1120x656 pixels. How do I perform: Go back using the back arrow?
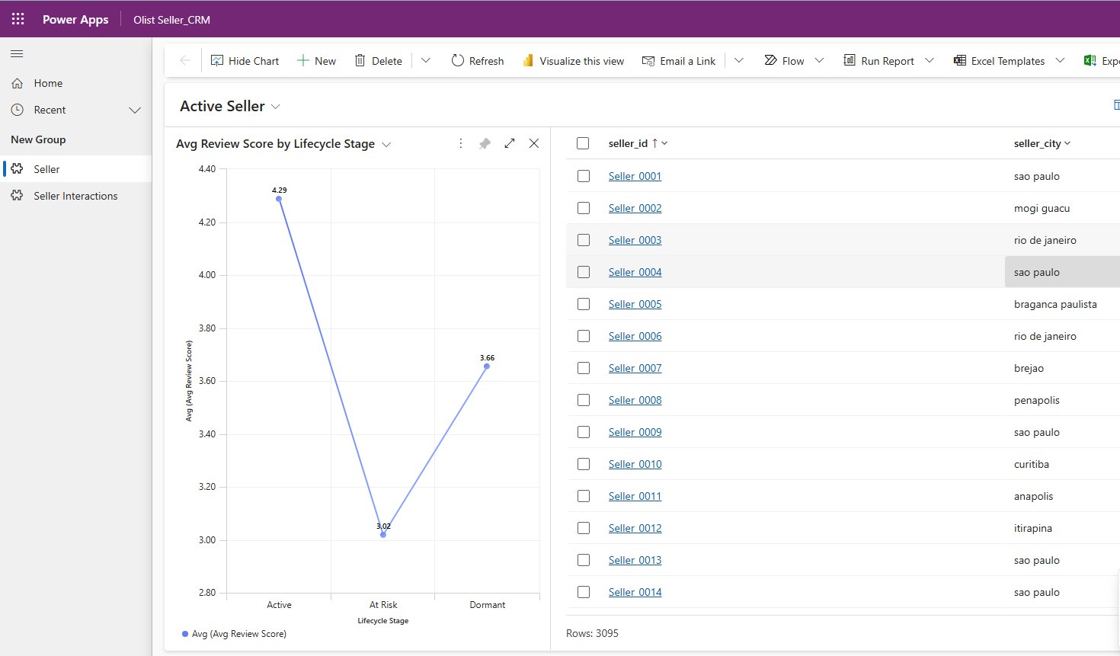point(184,60)
